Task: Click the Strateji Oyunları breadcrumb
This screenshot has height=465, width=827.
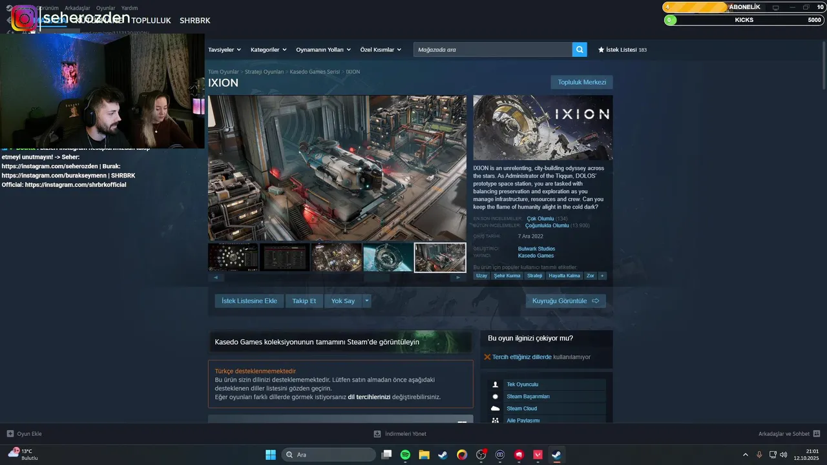Action: (x=264, y=72)
